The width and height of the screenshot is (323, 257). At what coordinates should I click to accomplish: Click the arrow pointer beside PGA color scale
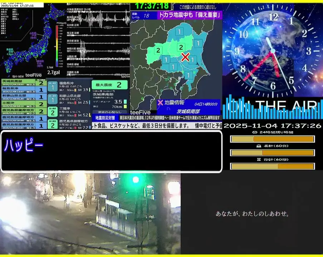(x=55, y=46)
